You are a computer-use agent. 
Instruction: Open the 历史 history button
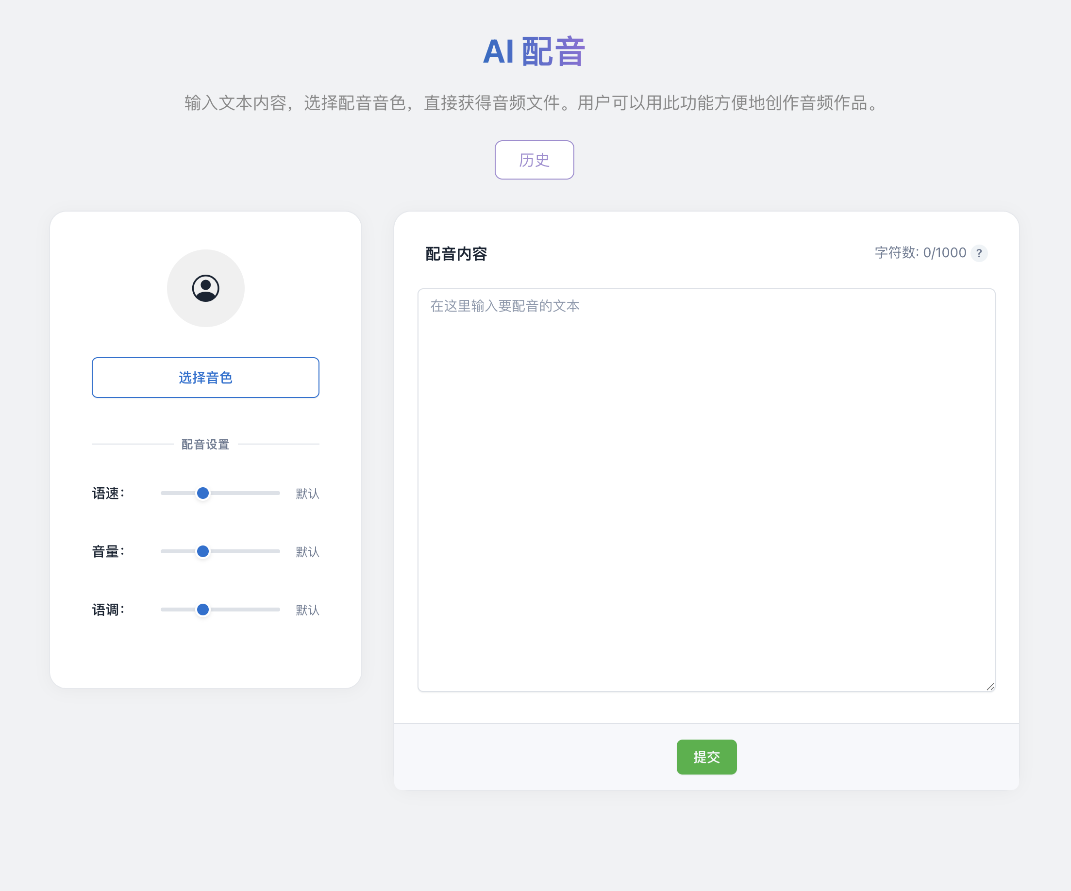point(534,160)
